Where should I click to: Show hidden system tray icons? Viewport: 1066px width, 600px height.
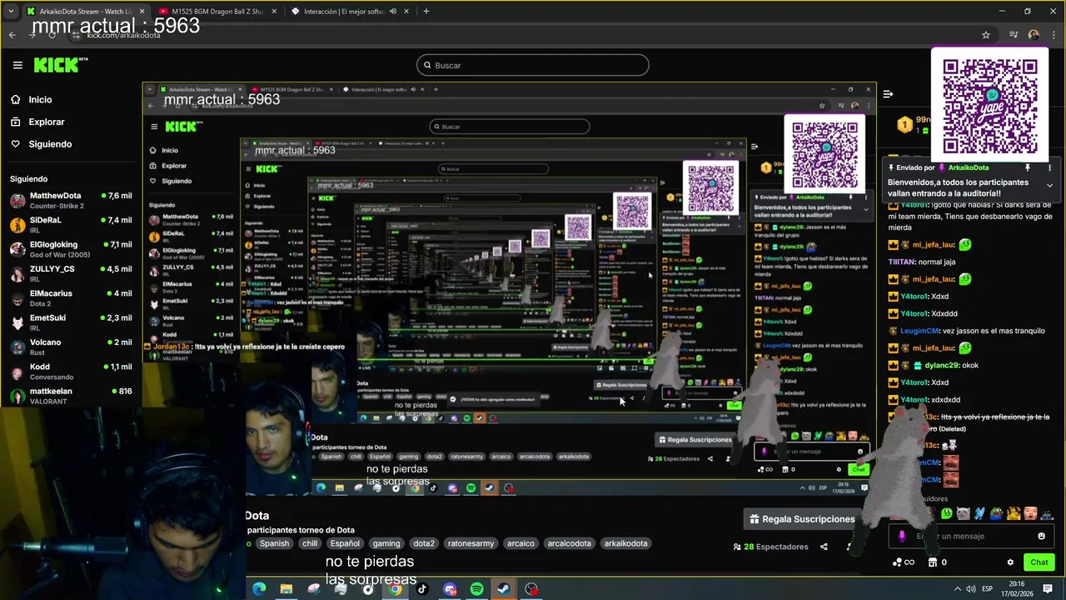(957, 589)
